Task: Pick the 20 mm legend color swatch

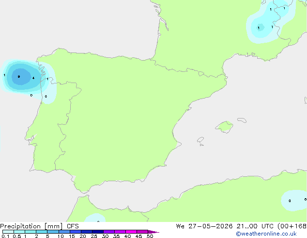Action: (87, 232)
